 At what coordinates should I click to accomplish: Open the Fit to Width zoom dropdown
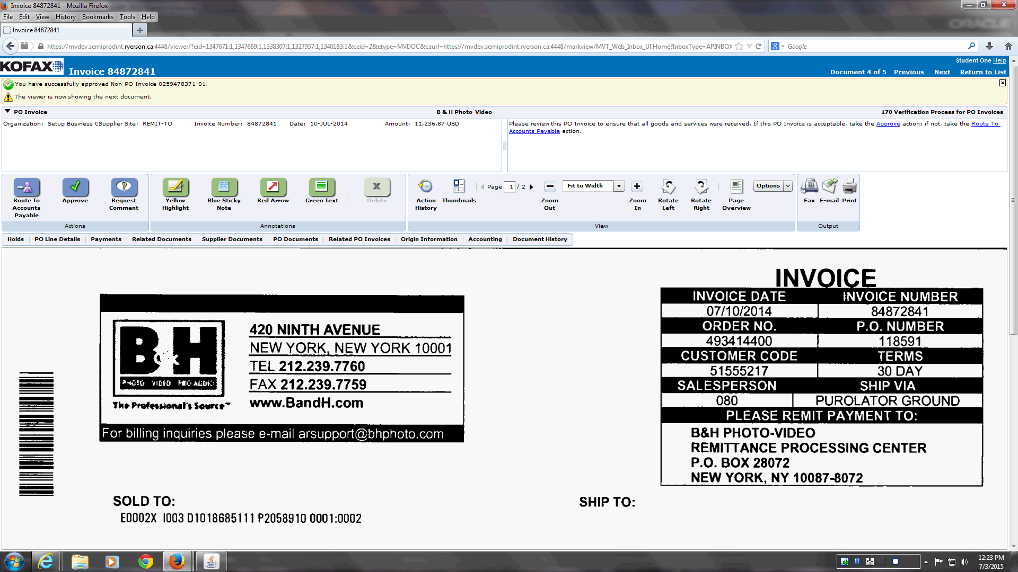619,186
